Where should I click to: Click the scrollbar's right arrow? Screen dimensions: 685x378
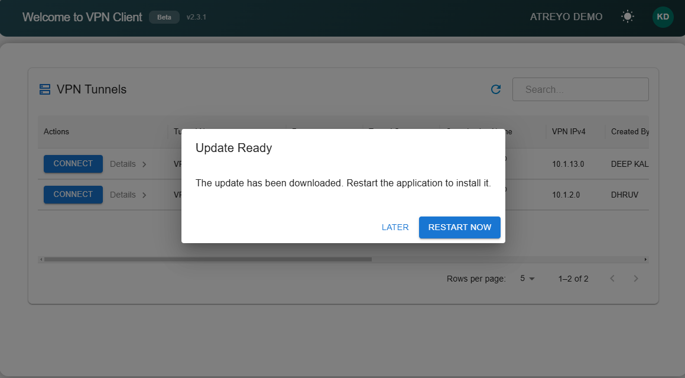pos(645,259)
